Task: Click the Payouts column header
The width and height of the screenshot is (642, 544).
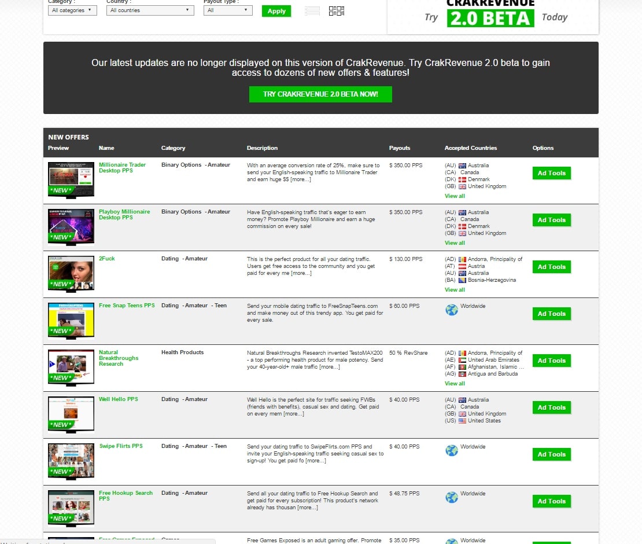Action: tap(399, 148)
